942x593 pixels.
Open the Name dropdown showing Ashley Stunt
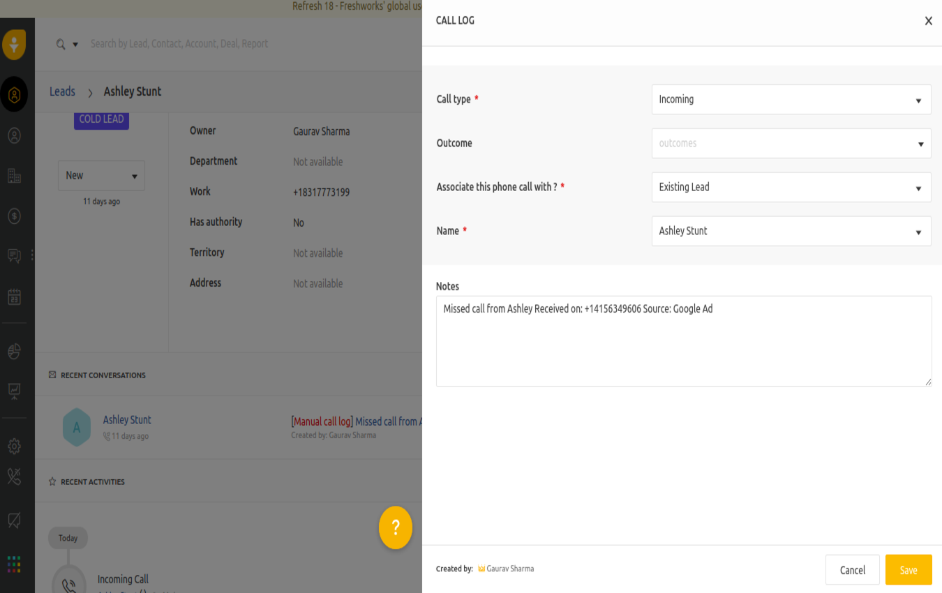pyautogui.click(x=791, y=231)
